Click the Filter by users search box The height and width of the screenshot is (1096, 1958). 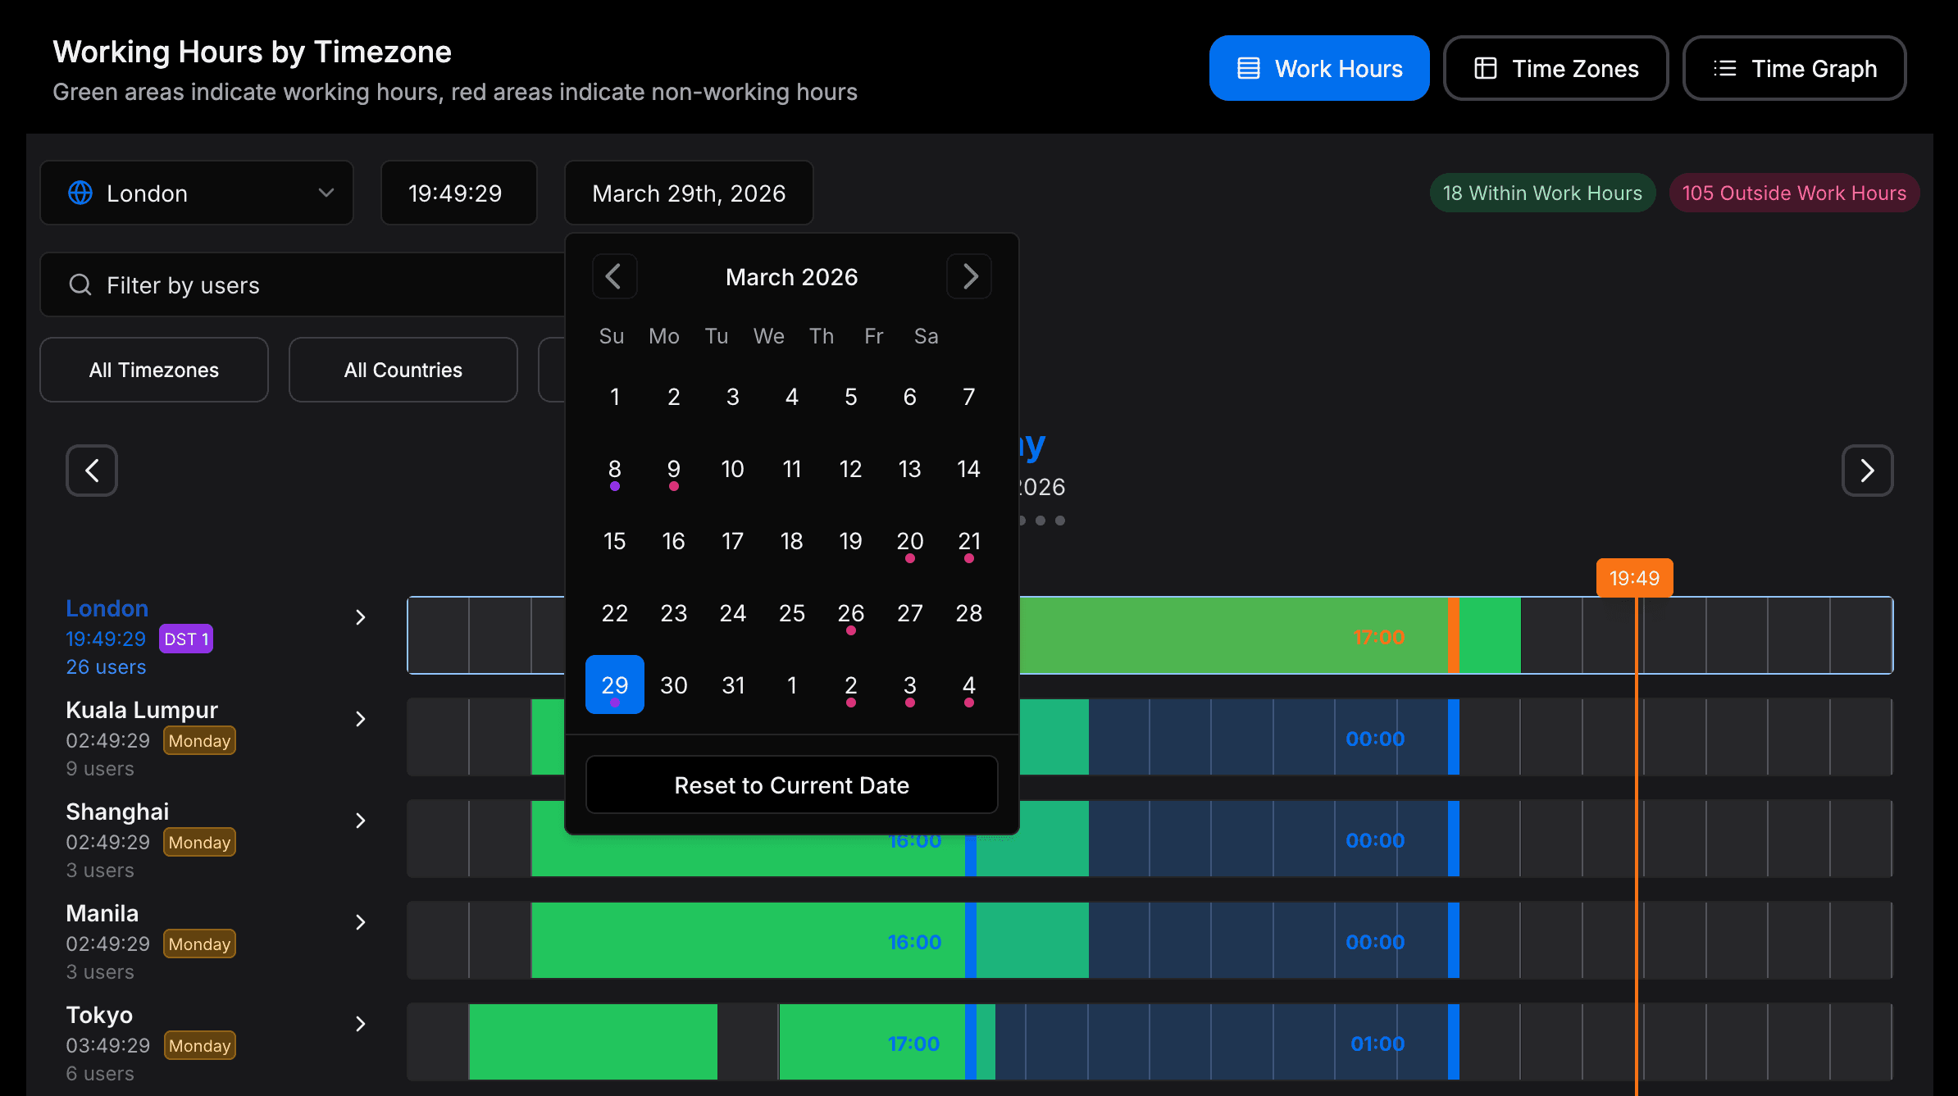(x=303, y=284)
